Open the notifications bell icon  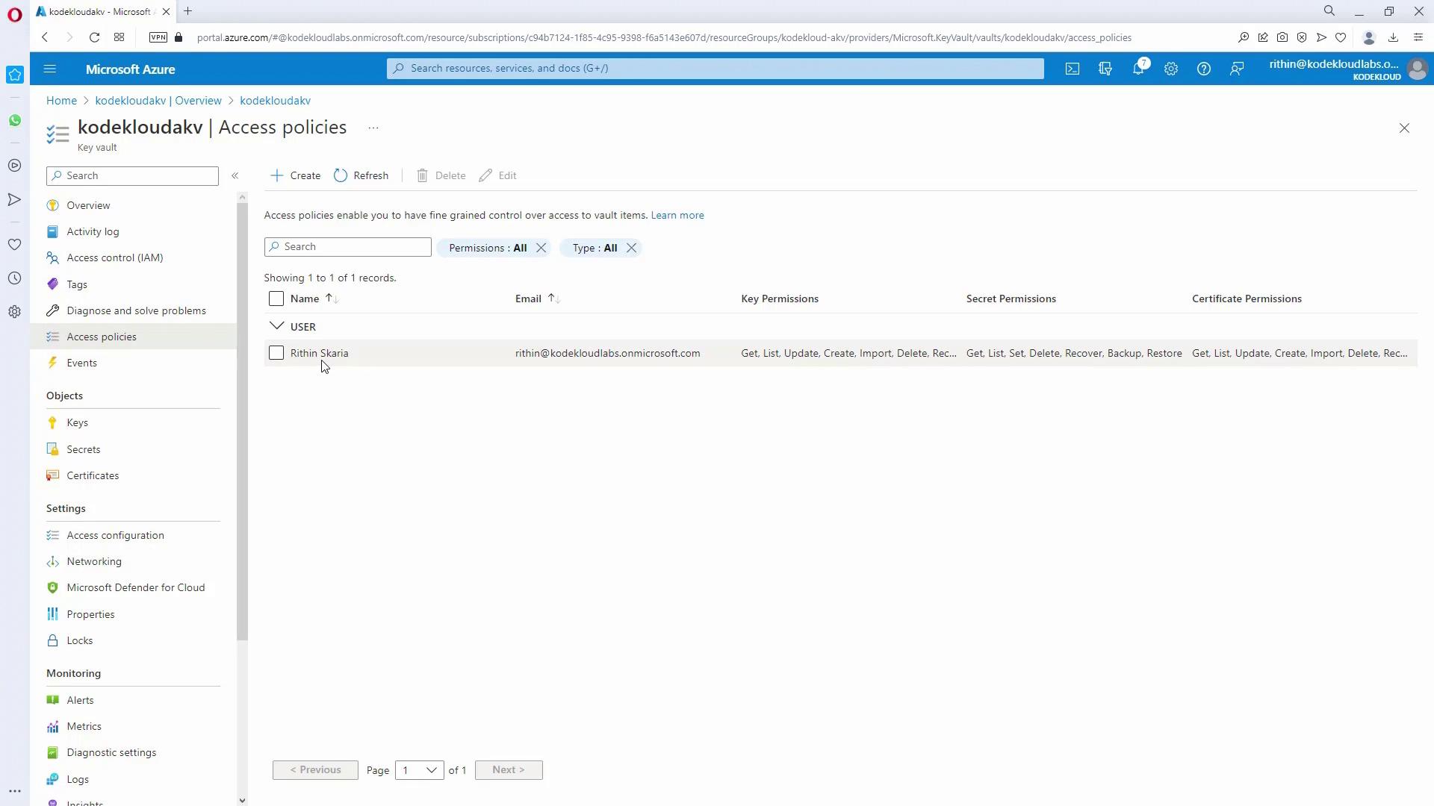coord(1138,69)
